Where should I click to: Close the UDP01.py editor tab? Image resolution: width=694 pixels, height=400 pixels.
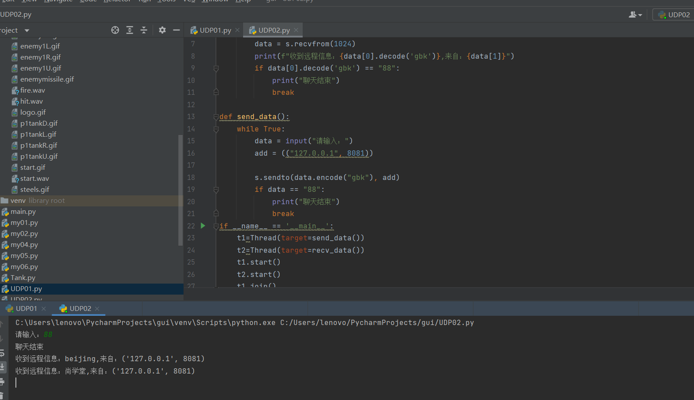[237, 30]
